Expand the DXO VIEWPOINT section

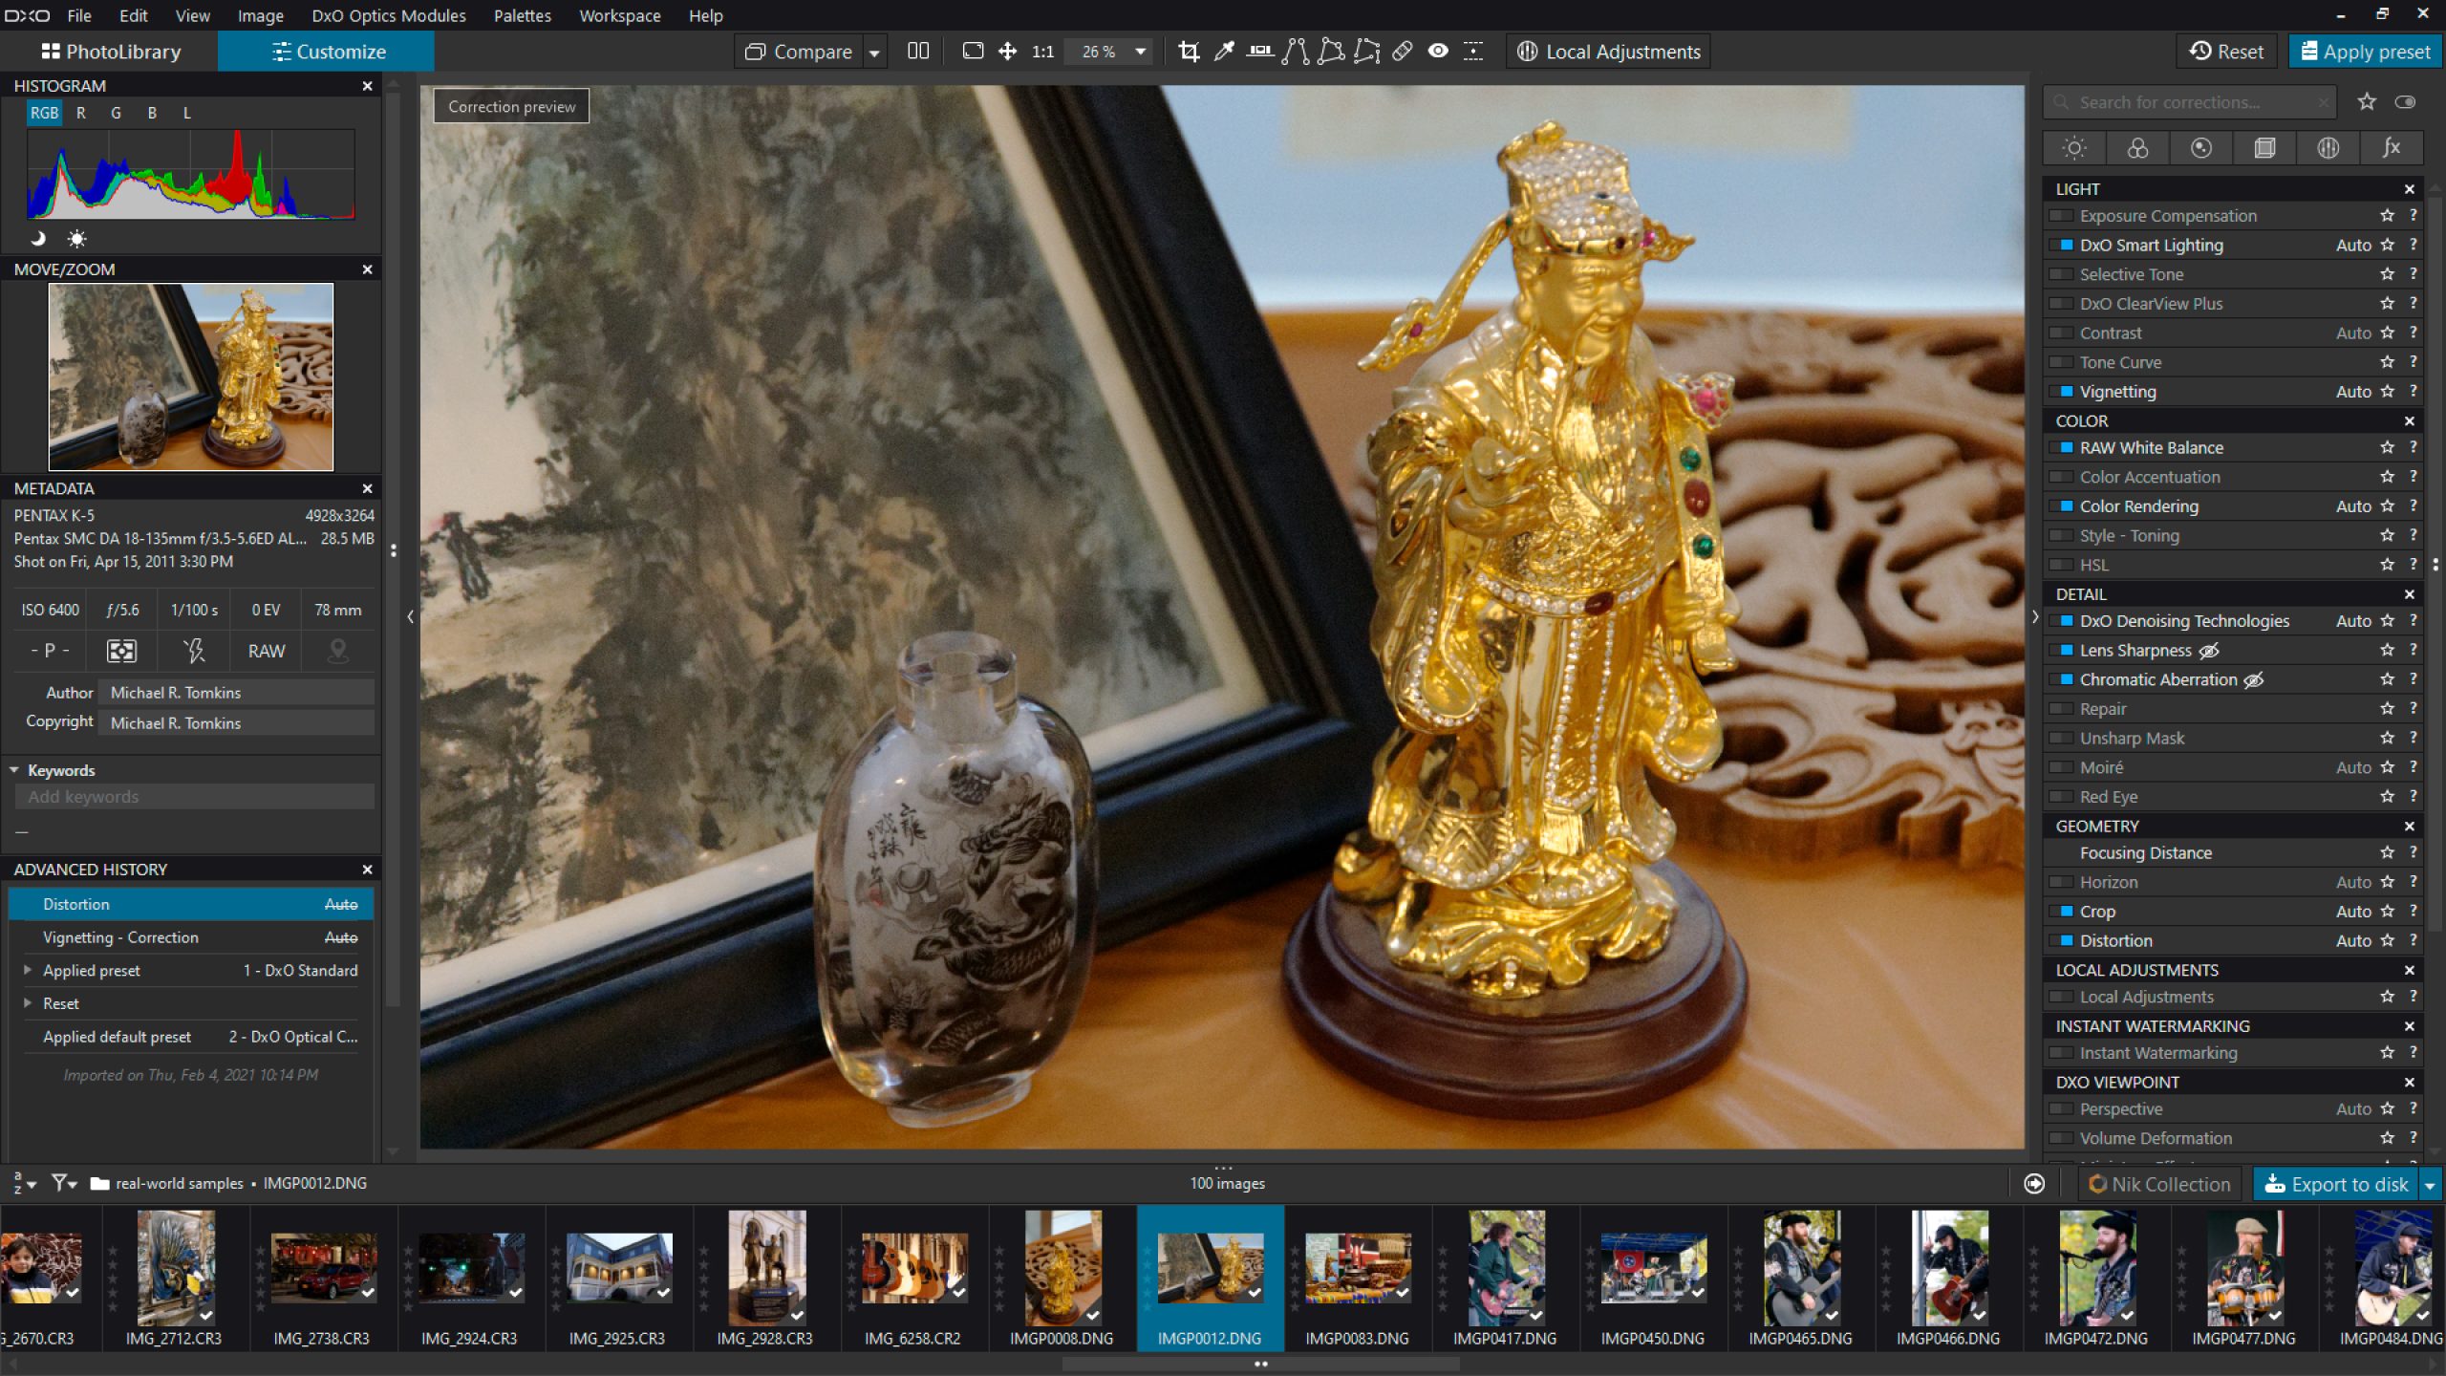click(2115, 1081)
